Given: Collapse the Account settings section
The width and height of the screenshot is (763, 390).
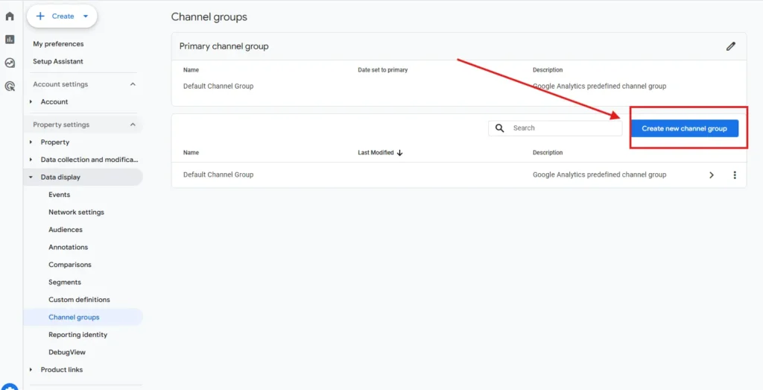Looking at the screenshot, I should (133, 84).
